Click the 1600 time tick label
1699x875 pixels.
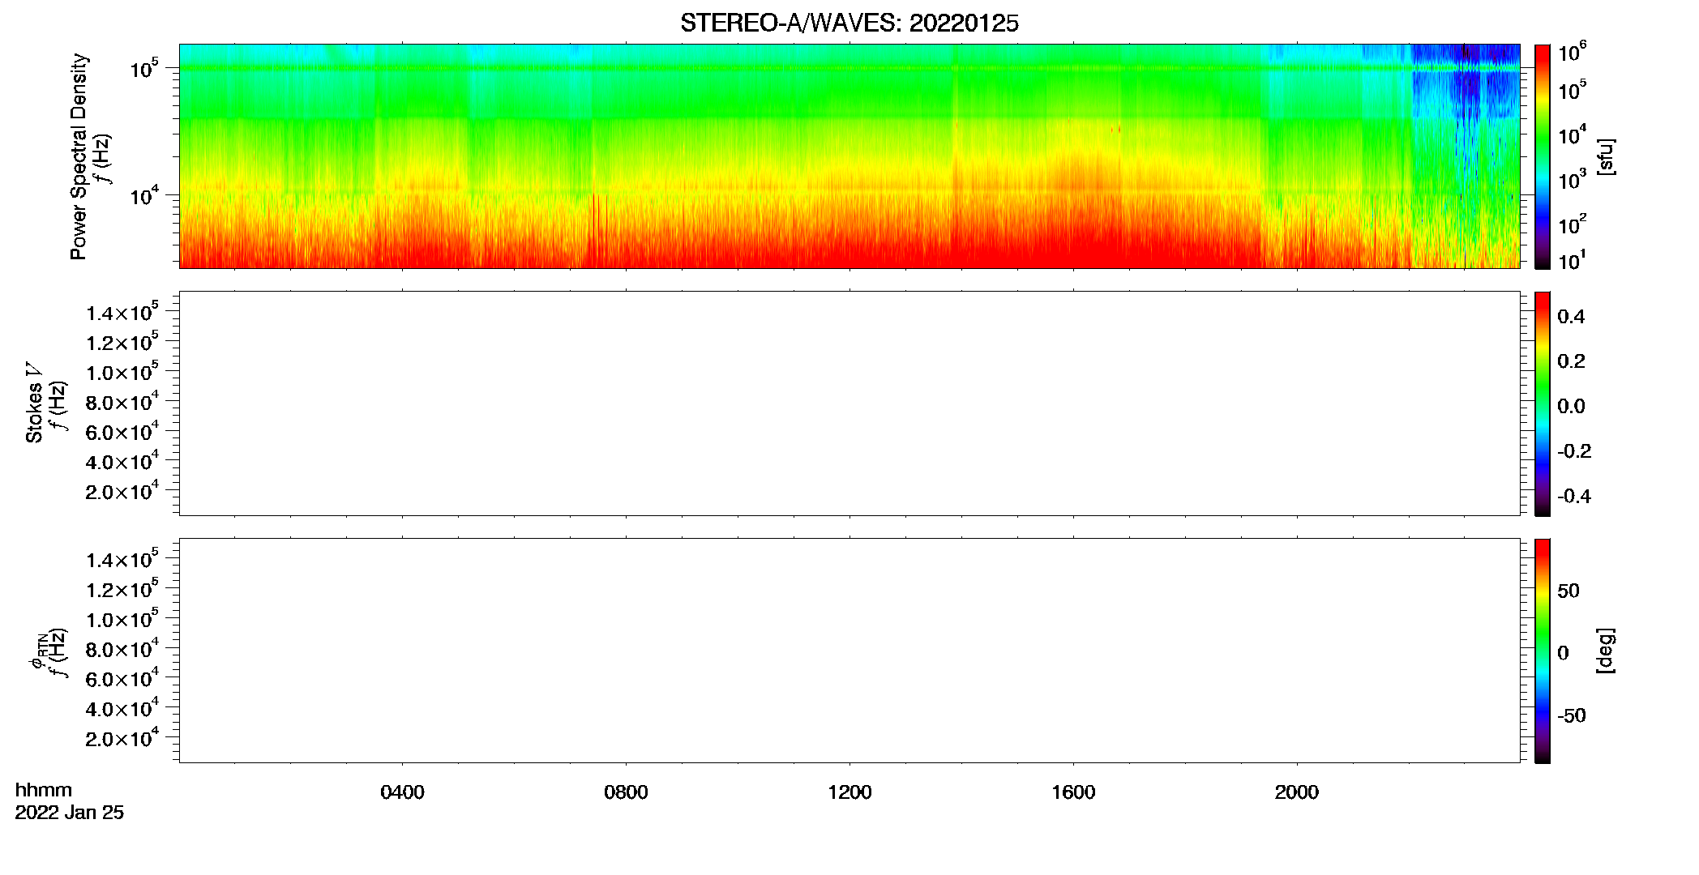tap(1073, 792)
